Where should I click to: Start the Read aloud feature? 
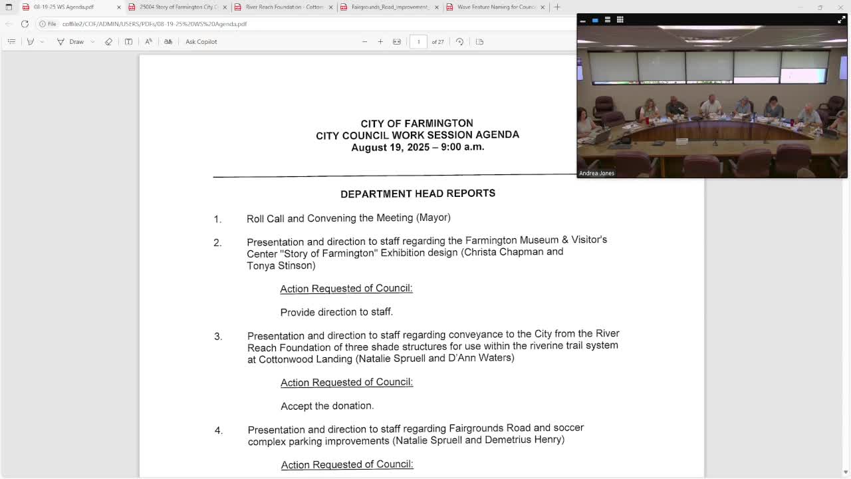[148, 41]
